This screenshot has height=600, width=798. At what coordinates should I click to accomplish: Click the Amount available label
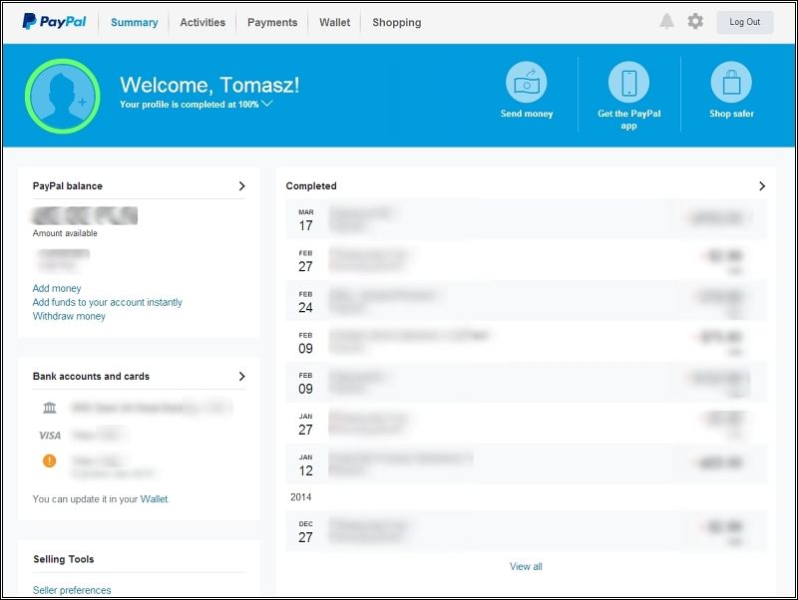(x=65, y=233)
